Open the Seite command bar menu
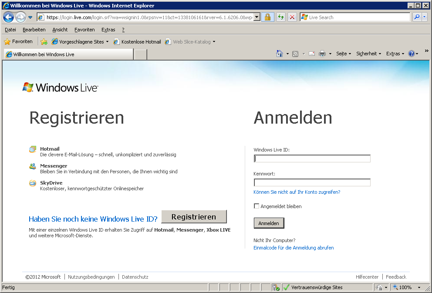 click(x=344, y=54)
